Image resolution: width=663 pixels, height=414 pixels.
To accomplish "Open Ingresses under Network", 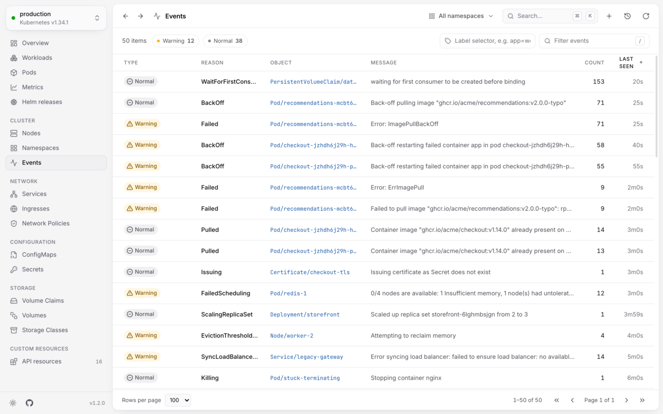I will pos(56,209).
